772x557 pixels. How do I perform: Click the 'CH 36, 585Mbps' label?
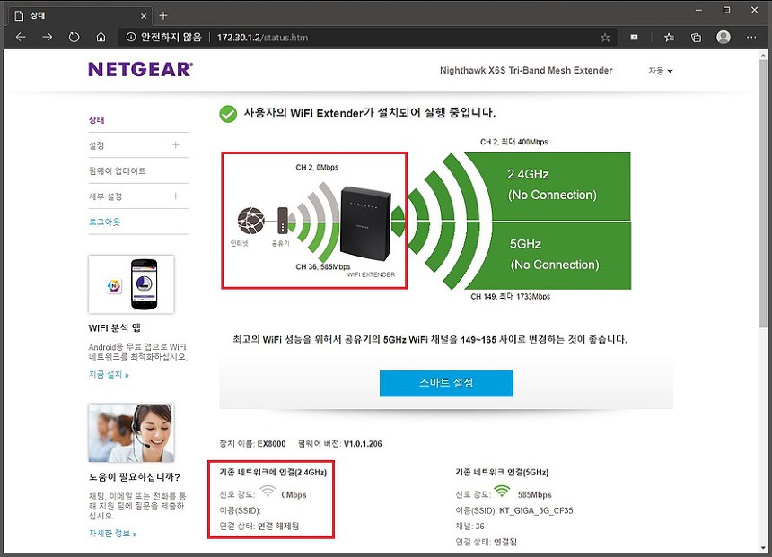coord(323,266)
